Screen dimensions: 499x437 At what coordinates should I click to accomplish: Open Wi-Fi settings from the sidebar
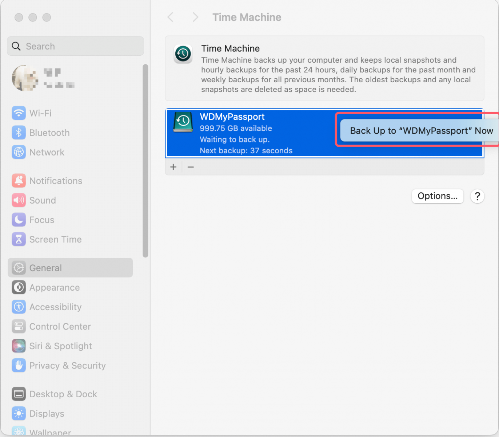pos(40,113)
